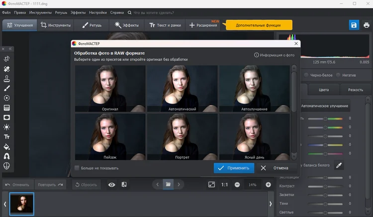The height and width of the screenshot is (217, 373).
Task: Switch to the 'Резкость' tab
Action: pos(355,90)
